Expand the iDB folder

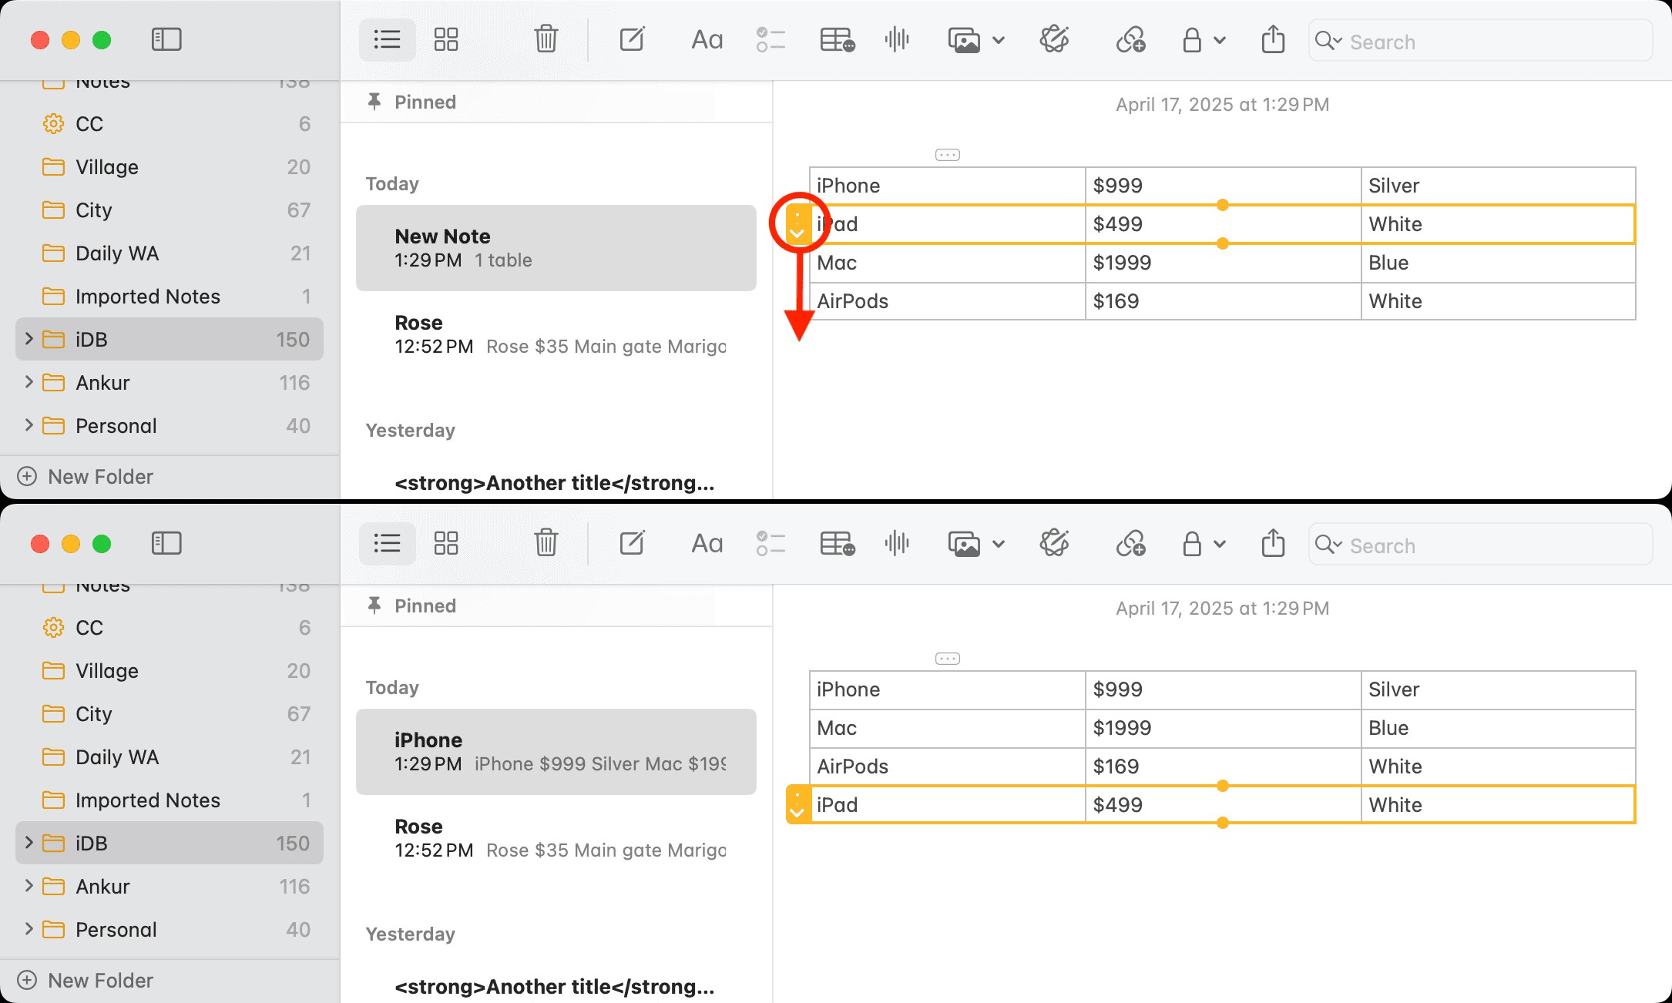29,339
